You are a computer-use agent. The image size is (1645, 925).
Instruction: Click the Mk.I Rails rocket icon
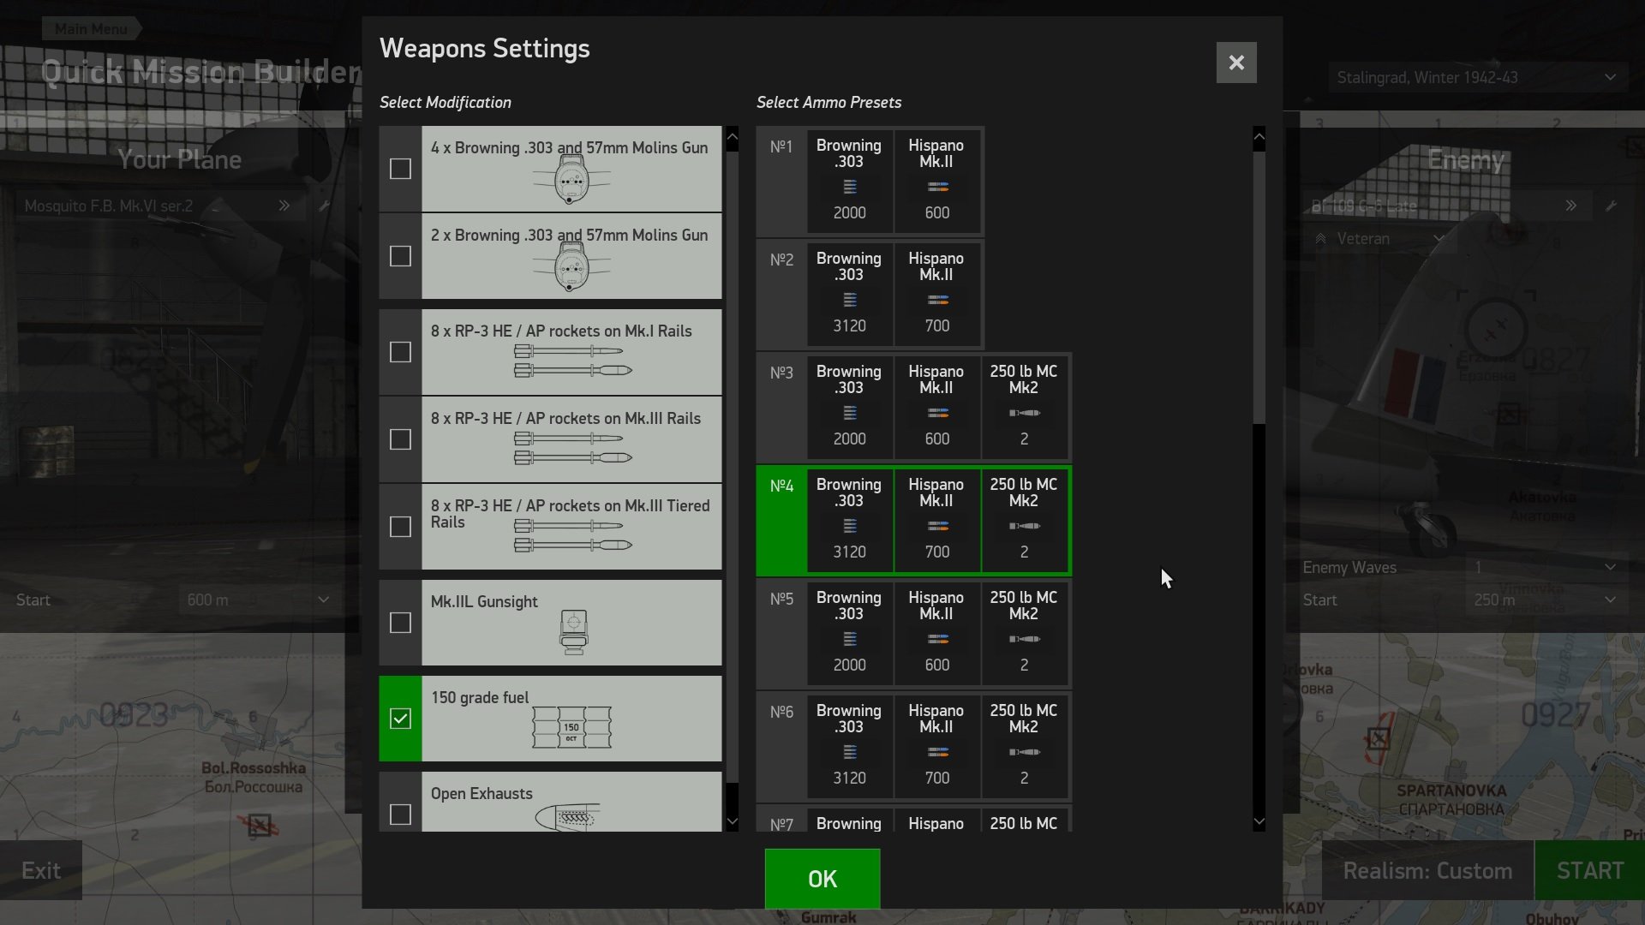pyautogui.click(x=572, y=361)
